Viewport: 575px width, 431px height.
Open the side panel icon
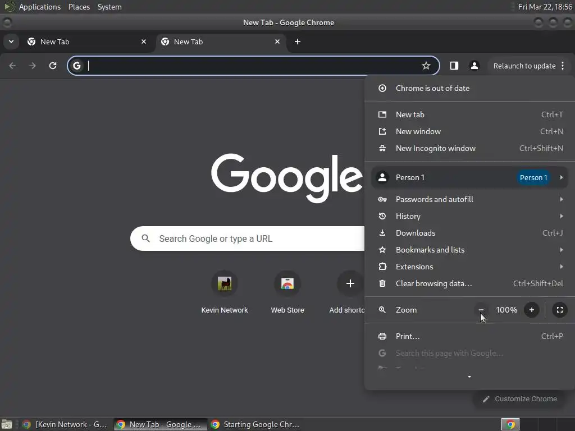pyautogui.click(x=454, y=66)
